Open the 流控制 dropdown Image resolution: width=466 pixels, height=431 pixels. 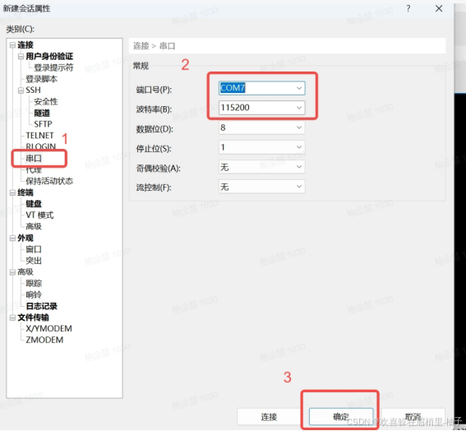pos(299,187)
